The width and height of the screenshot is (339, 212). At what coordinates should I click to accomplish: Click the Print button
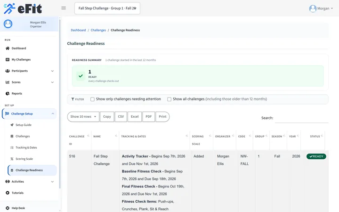162,117
